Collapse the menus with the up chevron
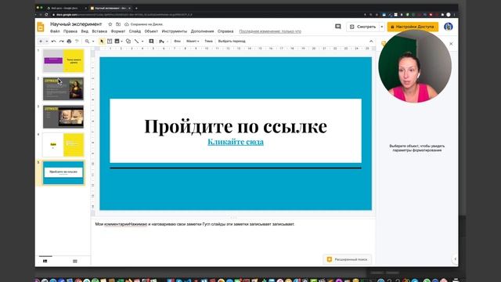The image size is (501, 282). point(371,42)
